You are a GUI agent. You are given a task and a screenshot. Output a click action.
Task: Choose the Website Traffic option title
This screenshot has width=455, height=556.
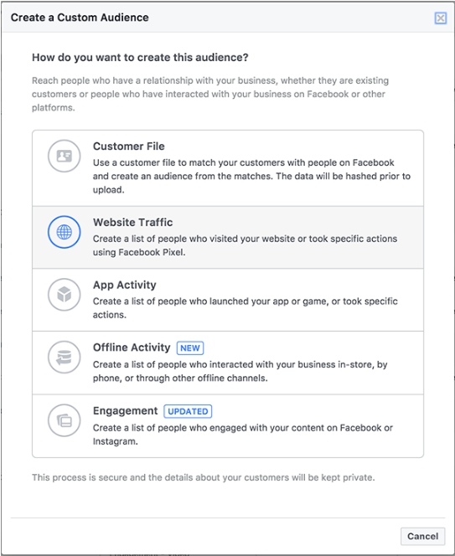[x=132, y=223]
